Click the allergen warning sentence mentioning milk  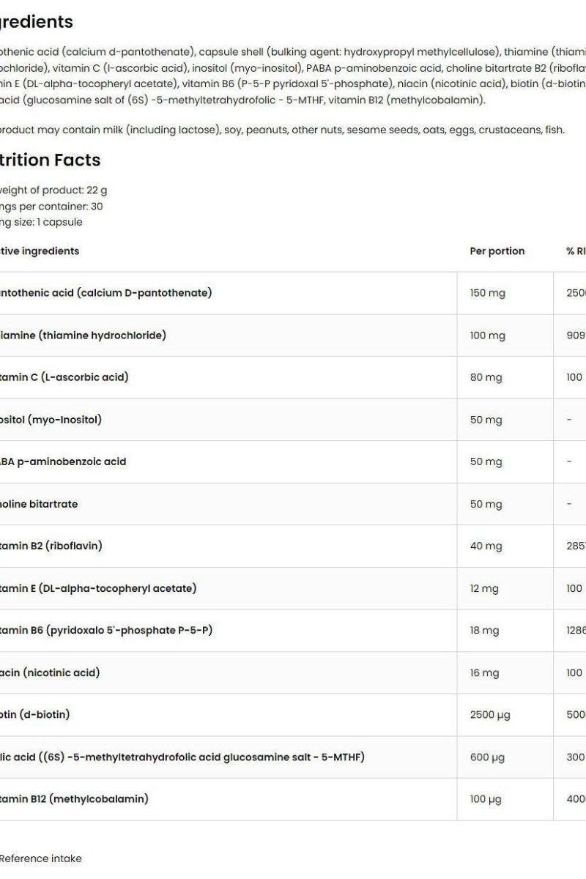click(x=281, y=130)
